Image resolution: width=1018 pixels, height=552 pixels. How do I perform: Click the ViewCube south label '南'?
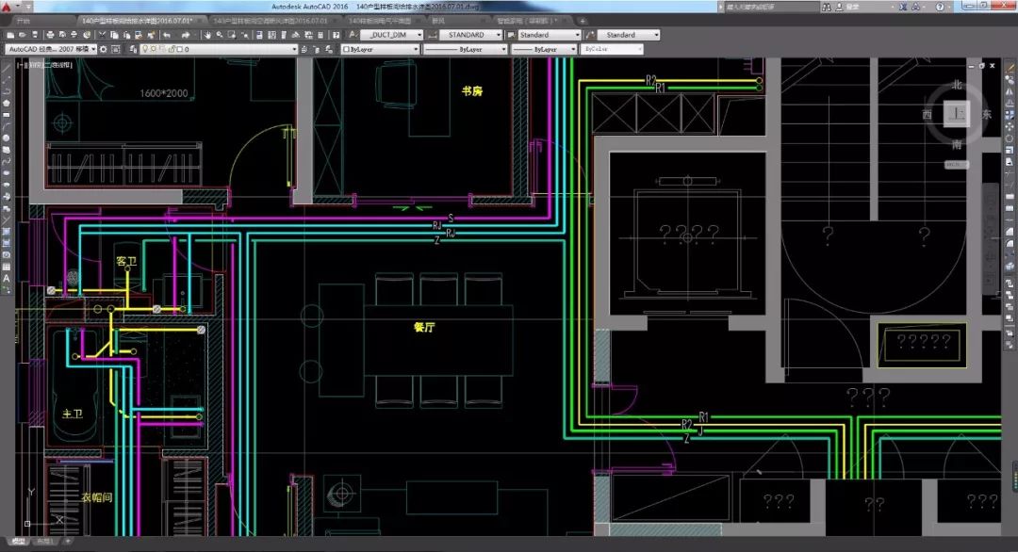[x=957, y=144]
